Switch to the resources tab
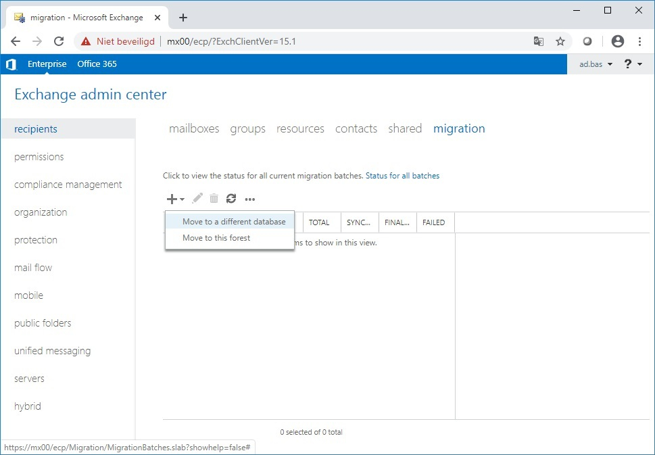The image size is (655, 455). (x=300, y=128)
